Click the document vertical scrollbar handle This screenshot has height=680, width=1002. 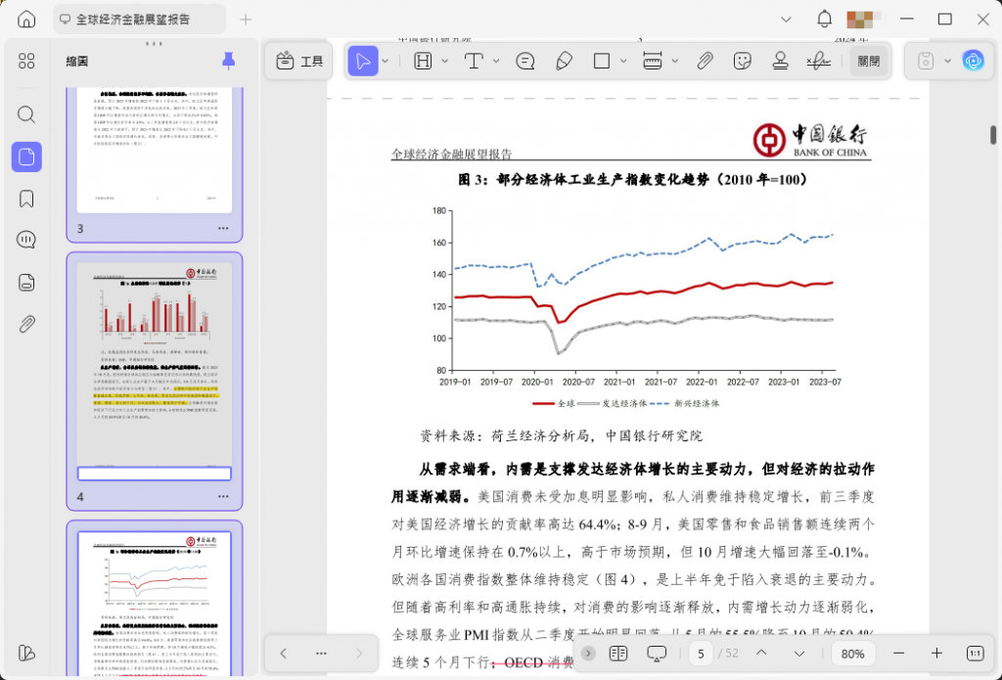[993, 135]
